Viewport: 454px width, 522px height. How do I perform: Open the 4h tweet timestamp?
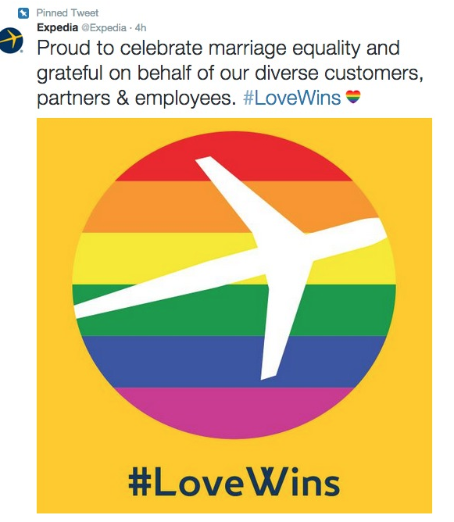(141, 28)
